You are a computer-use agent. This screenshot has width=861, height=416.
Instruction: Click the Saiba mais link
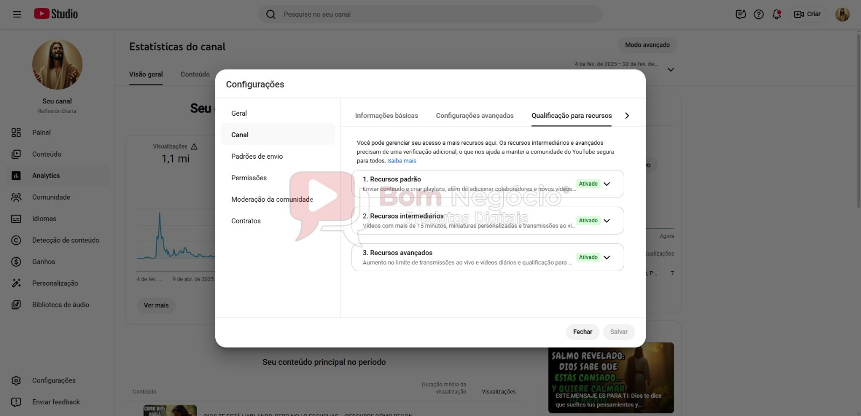click(402, 160)
